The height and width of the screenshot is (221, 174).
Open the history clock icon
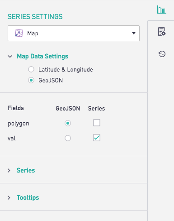tap(162, 54)
